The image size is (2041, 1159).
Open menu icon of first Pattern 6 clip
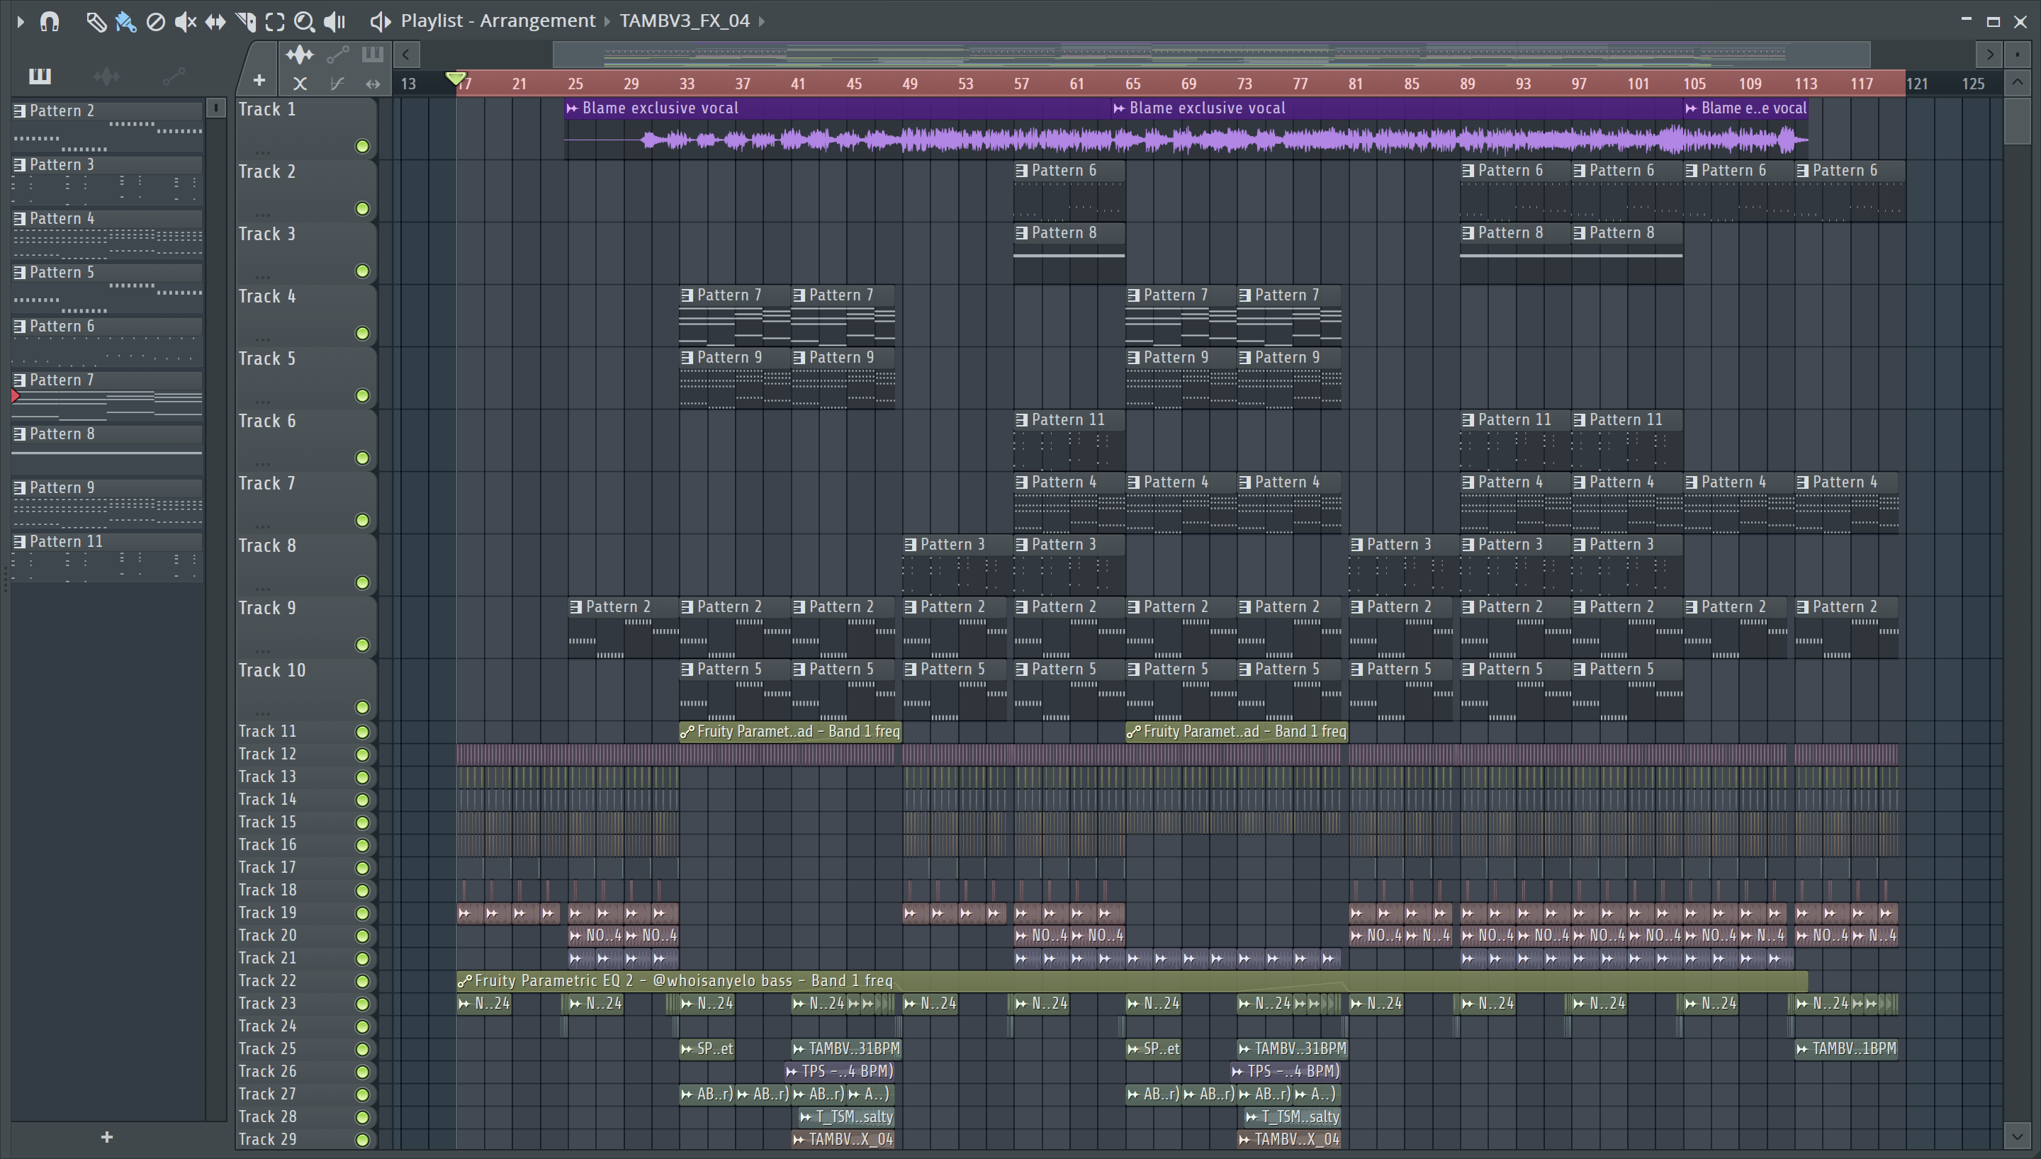1022,170
